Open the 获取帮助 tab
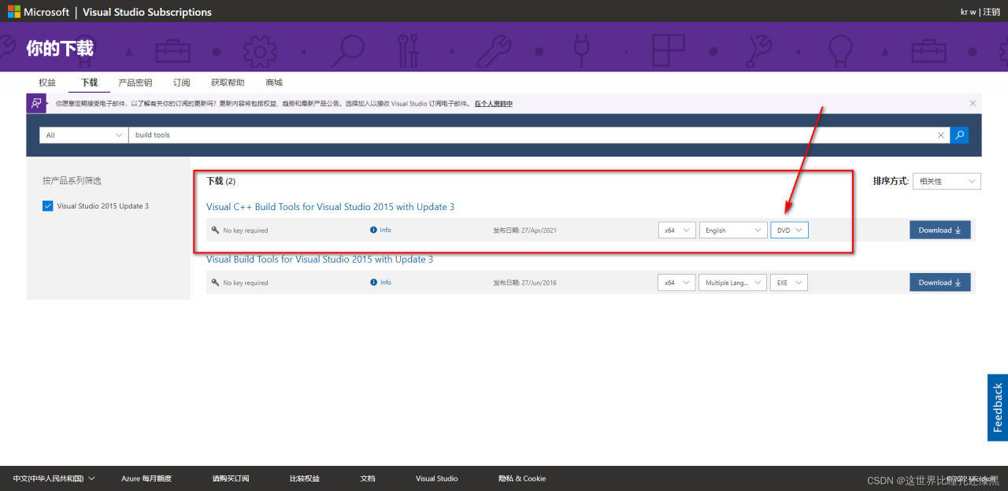 click(x=228, y=83)
